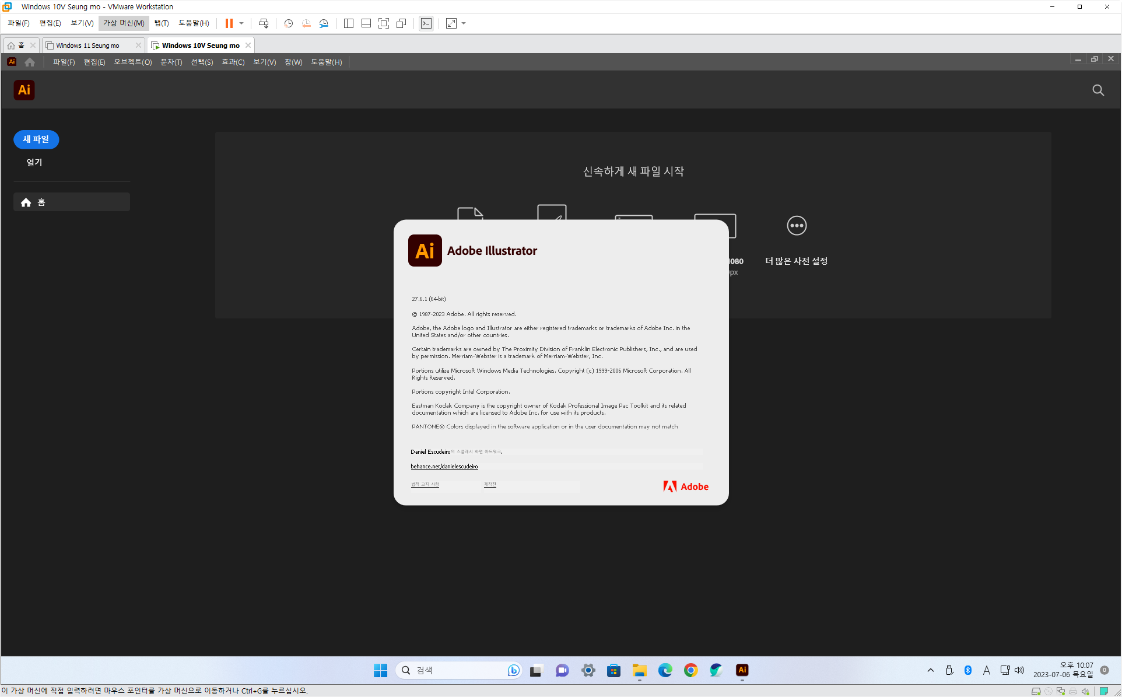Show hidden system tray icons chevron
This screenshot has width=1122, height=697.
coord(930,670)
